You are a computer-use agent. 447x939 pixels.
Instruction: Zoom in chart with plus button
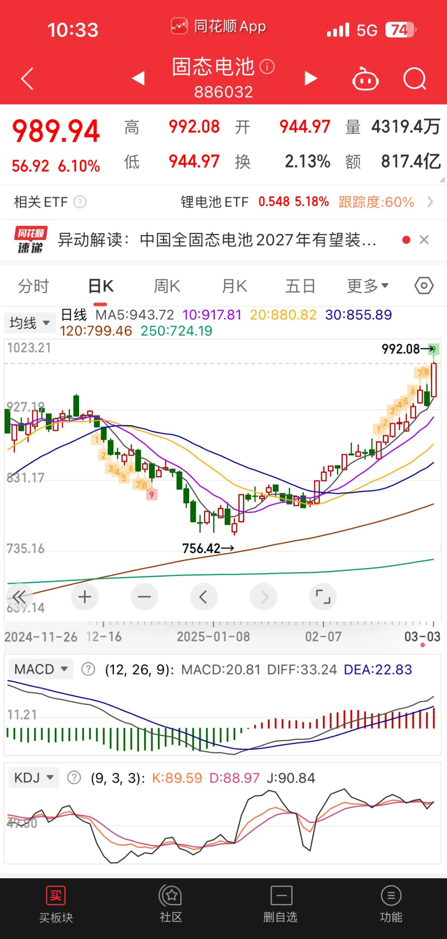pyautogui.click(x=85, y=597)
